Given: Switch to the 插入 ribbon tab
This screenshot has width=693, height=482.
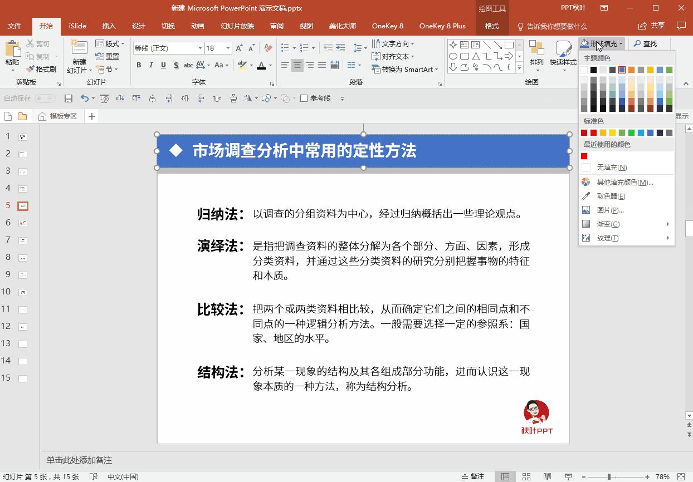Looking at the screenshot, I should (x=108, y=26).
